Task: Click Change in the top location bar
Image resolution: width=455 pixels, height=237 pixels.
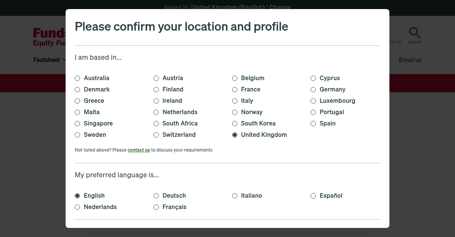Action: 280,7
